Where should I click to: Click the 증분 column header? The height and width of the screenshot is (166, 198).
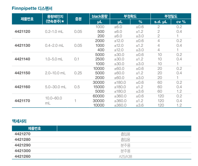79,19
